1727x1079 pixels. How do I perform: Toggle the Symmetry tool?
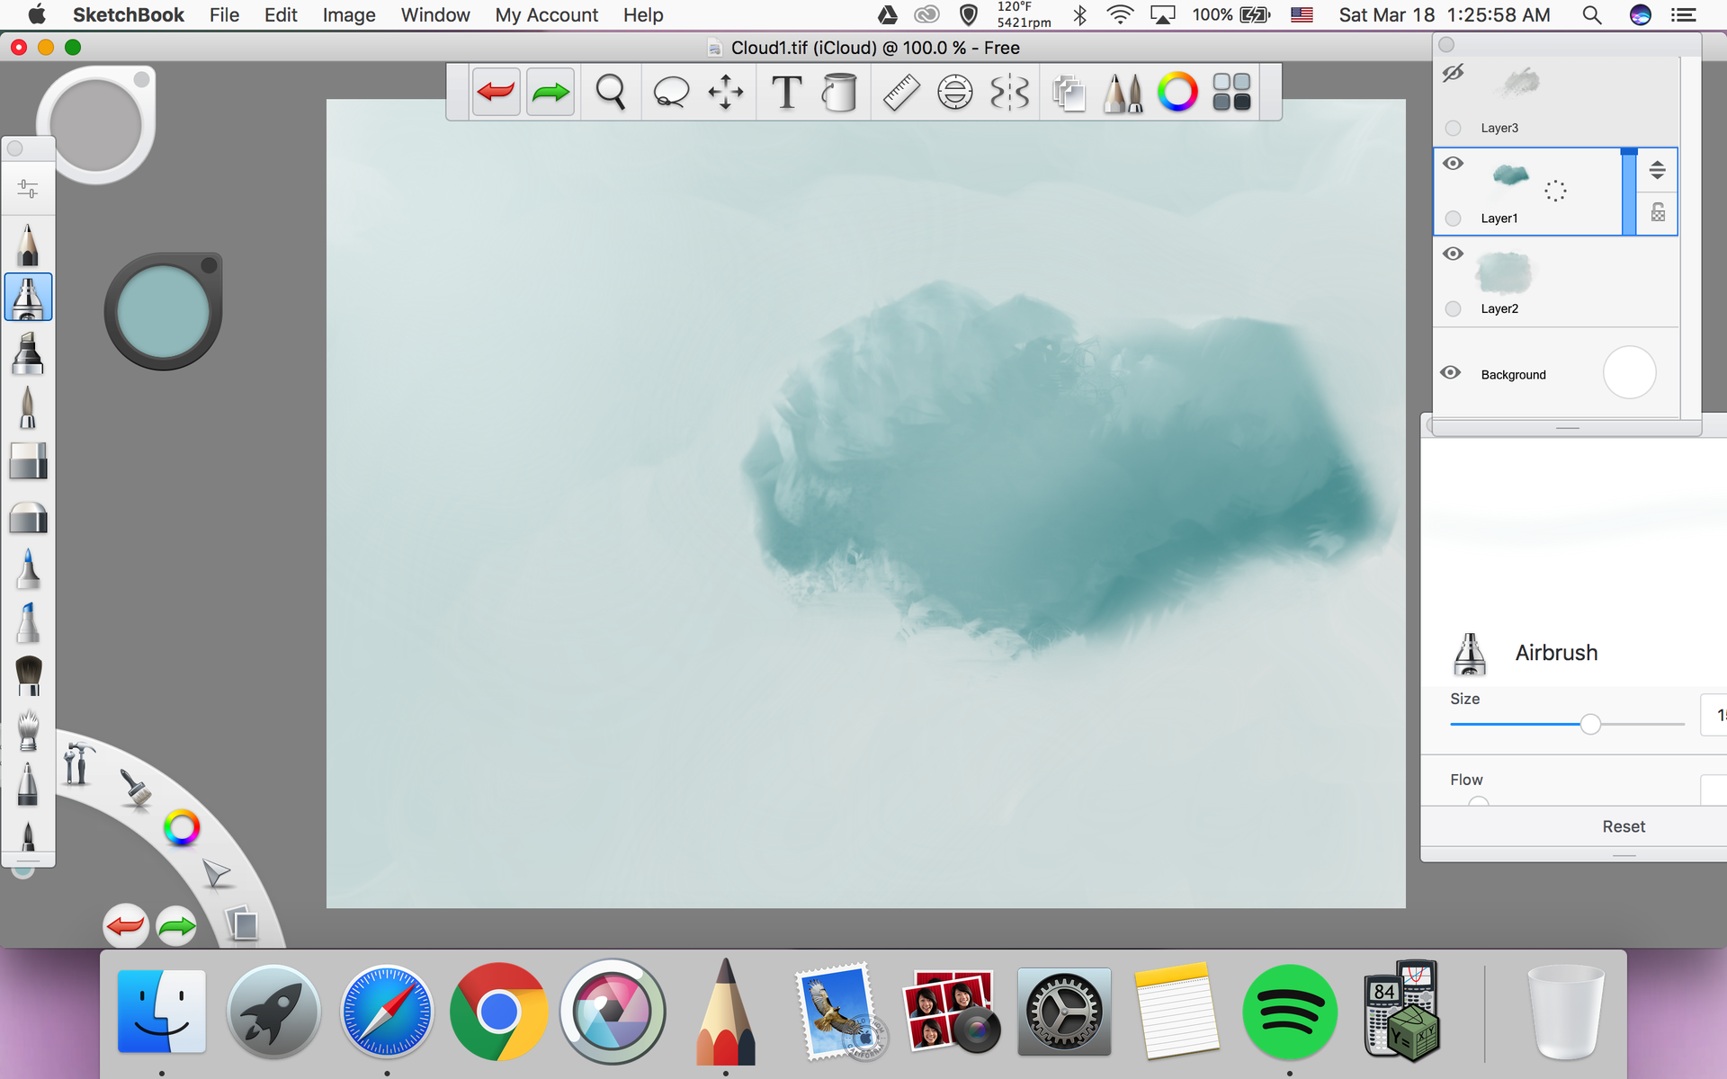1009,92
